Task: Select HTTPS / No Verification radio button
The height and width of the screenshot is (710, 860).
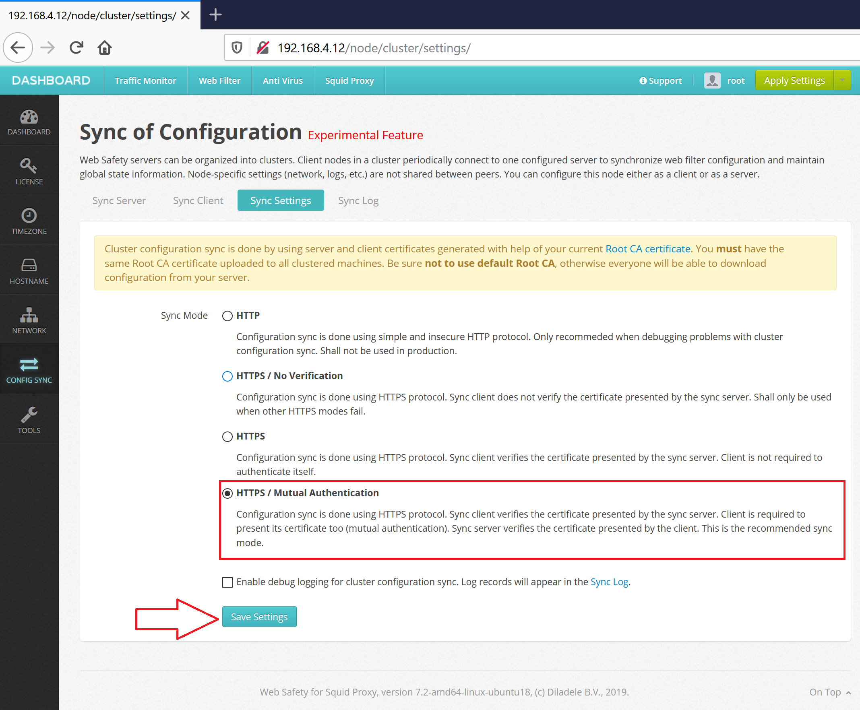Action: pyautogui.click(x=226, y=376)
